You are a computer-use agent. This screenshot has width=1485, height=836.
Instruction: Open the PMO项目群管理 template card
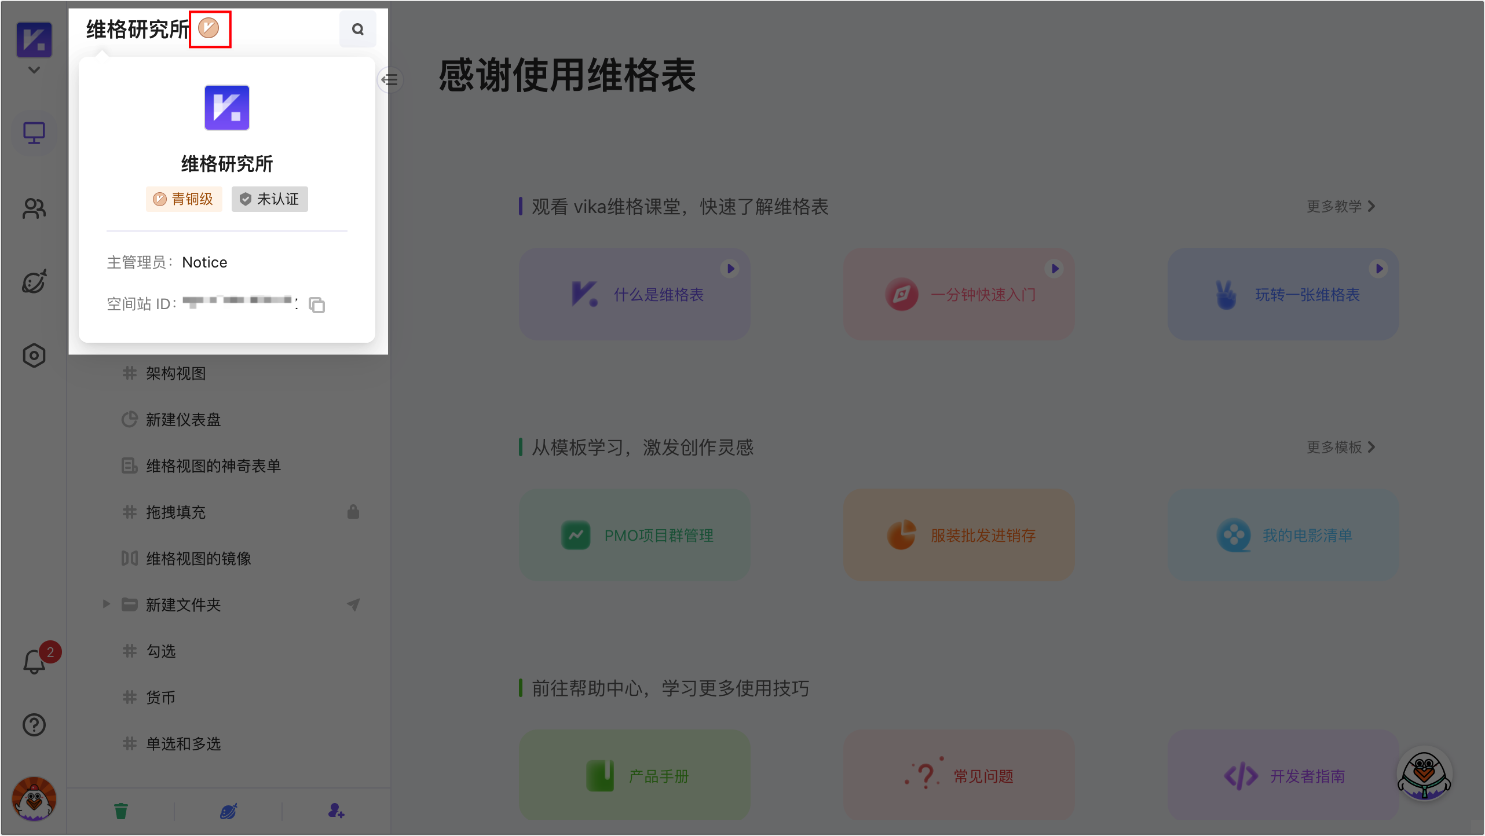coord(635,535)
